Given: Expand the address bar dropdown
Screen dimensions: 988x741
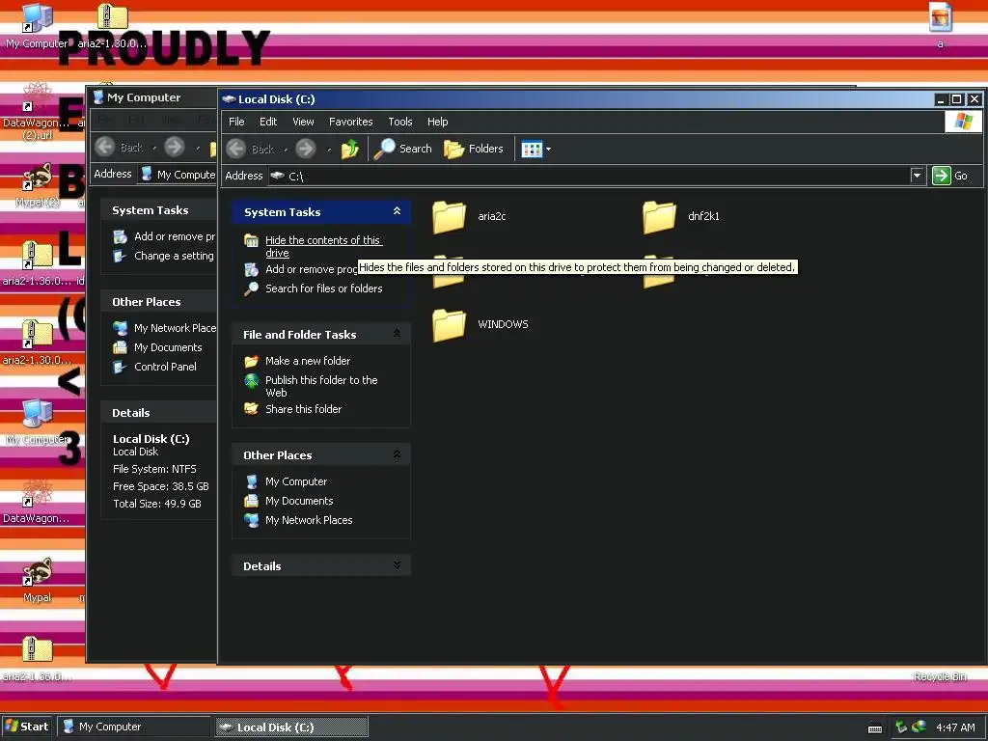Looking at the screenshot, I should pyautogui.click(x=917, y=176).
